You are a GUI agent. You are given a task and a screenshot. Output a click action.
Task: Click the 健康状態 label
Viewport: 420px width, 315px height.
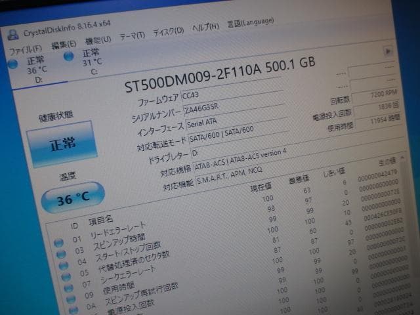pos(56,116)
